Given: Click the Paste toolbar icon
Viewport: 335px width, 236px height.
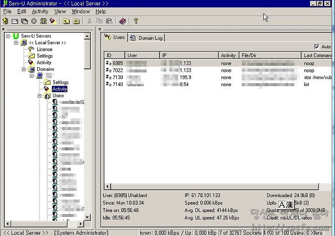Looking at the screenshot, I should pyautogui.click(x=109, y=21).
